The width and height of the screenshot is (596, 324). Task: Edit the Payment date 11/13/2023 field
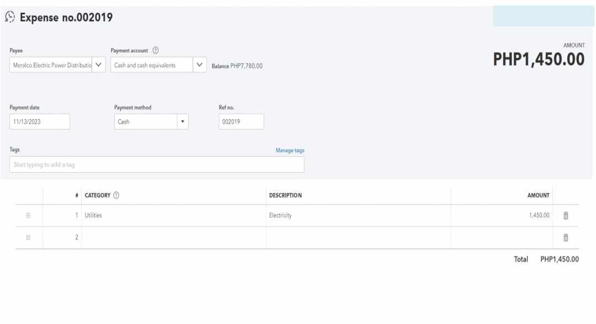[40, 121]
